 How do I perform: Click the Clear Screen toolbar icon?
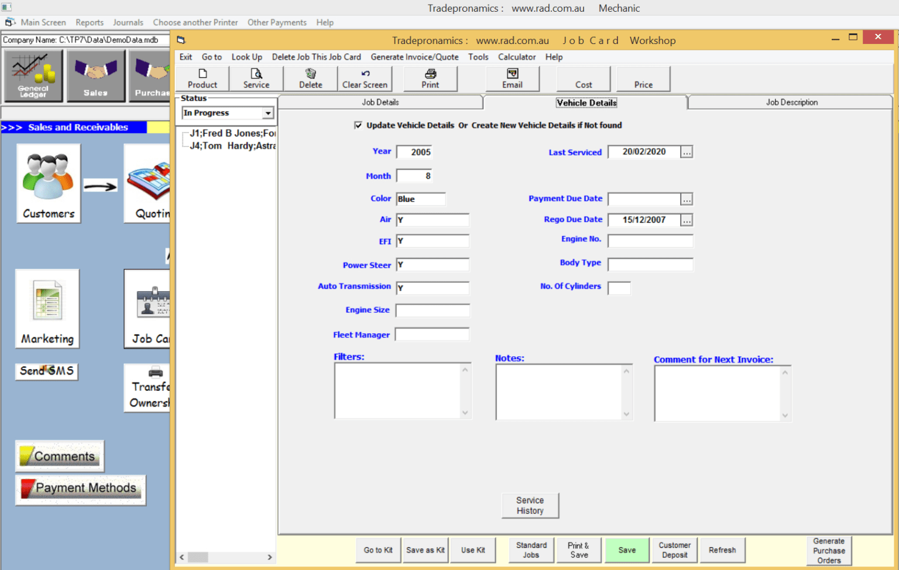(365, 78)
